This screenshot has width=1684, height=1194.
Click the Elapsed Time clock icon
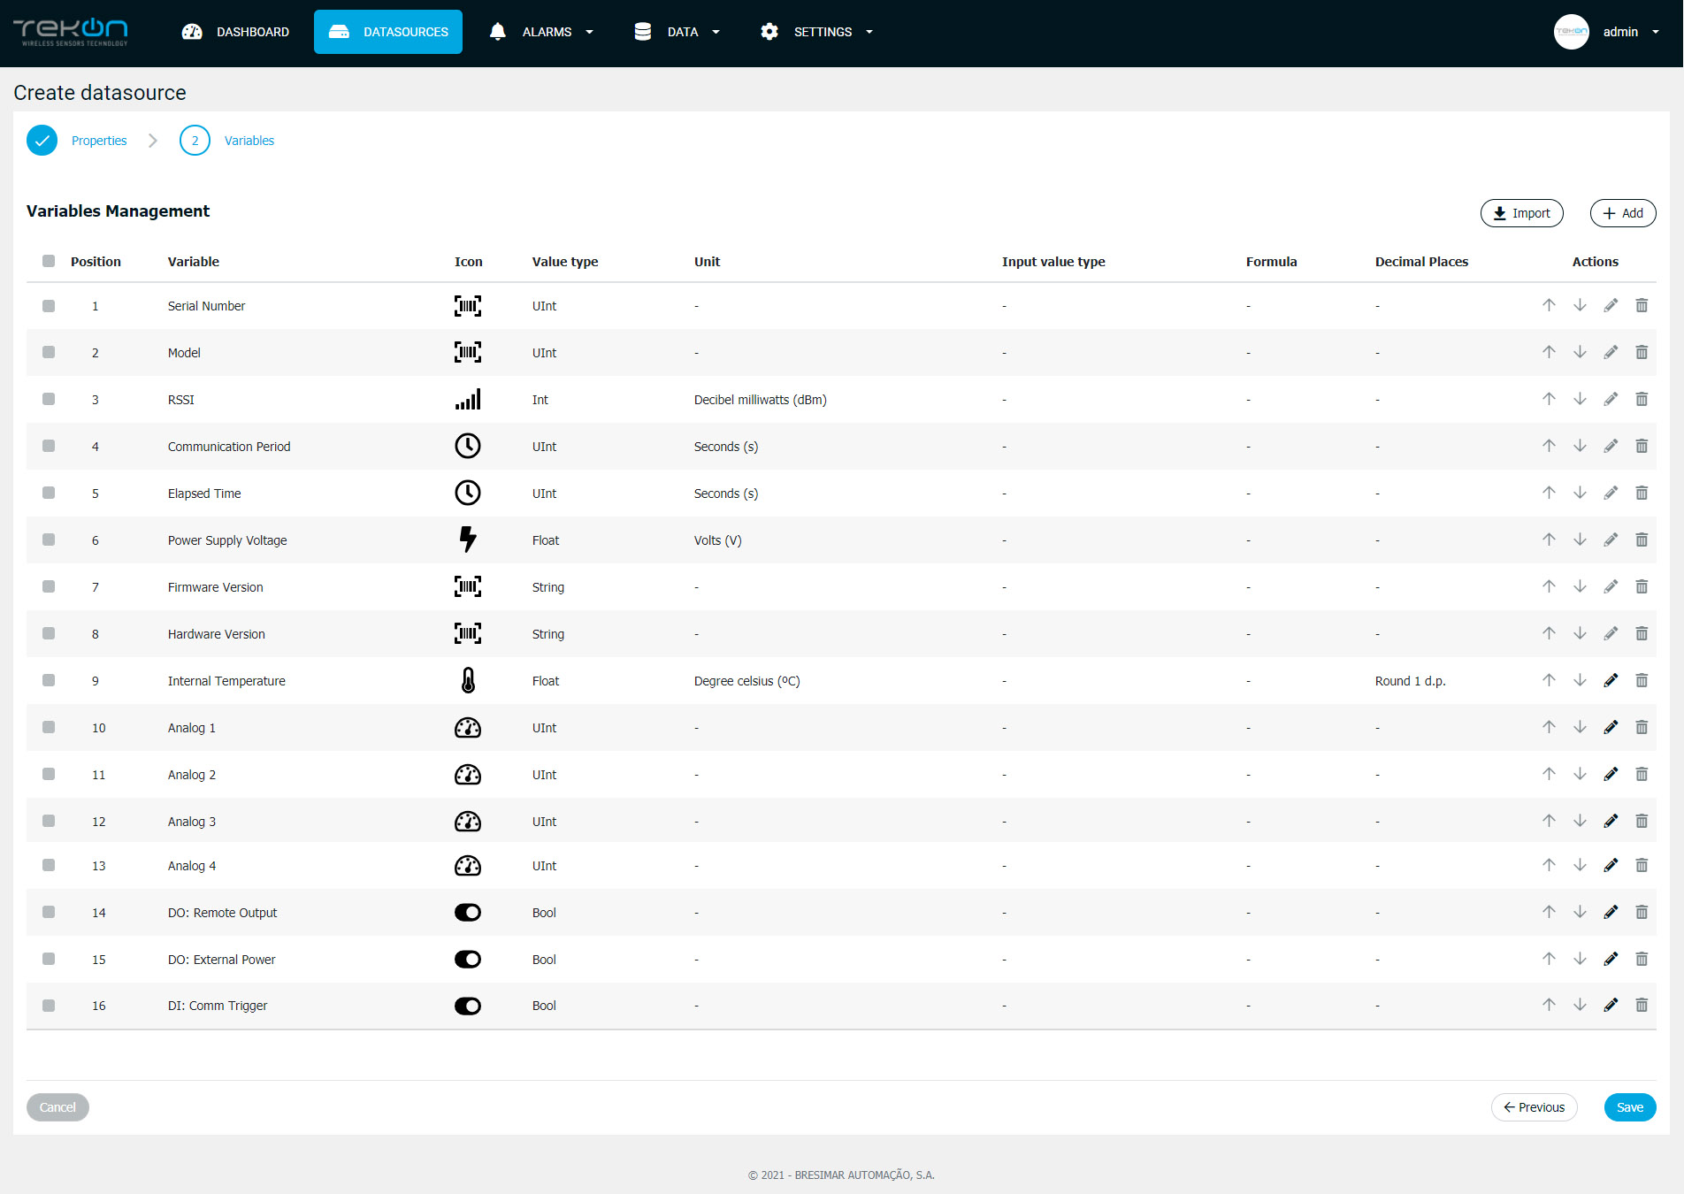tap(468, 493)
